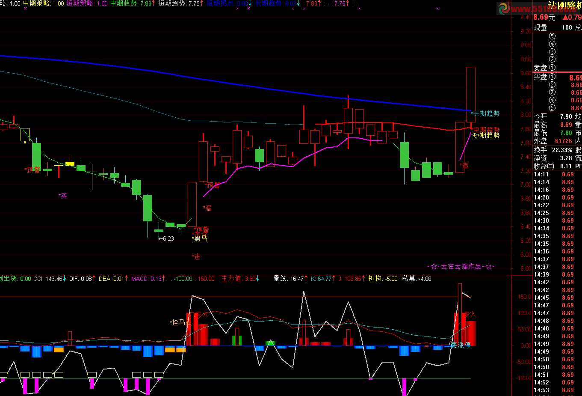Click the bid price 8.65
This screenshot has width=582, height=396.
tap(576, 100)
